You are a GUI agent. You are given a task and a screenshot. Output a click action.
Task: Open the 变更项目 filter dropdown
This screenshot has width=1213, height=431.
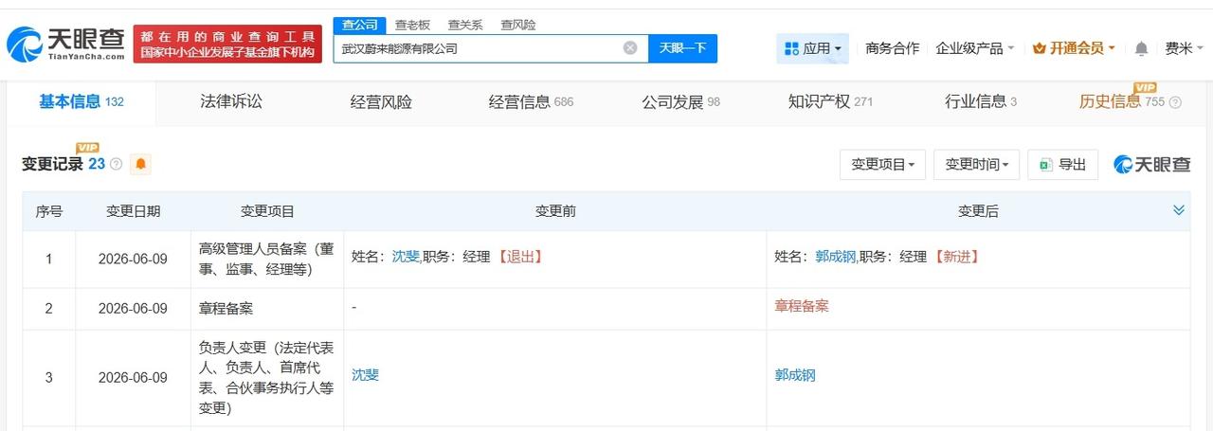click(x=882, y=165)
